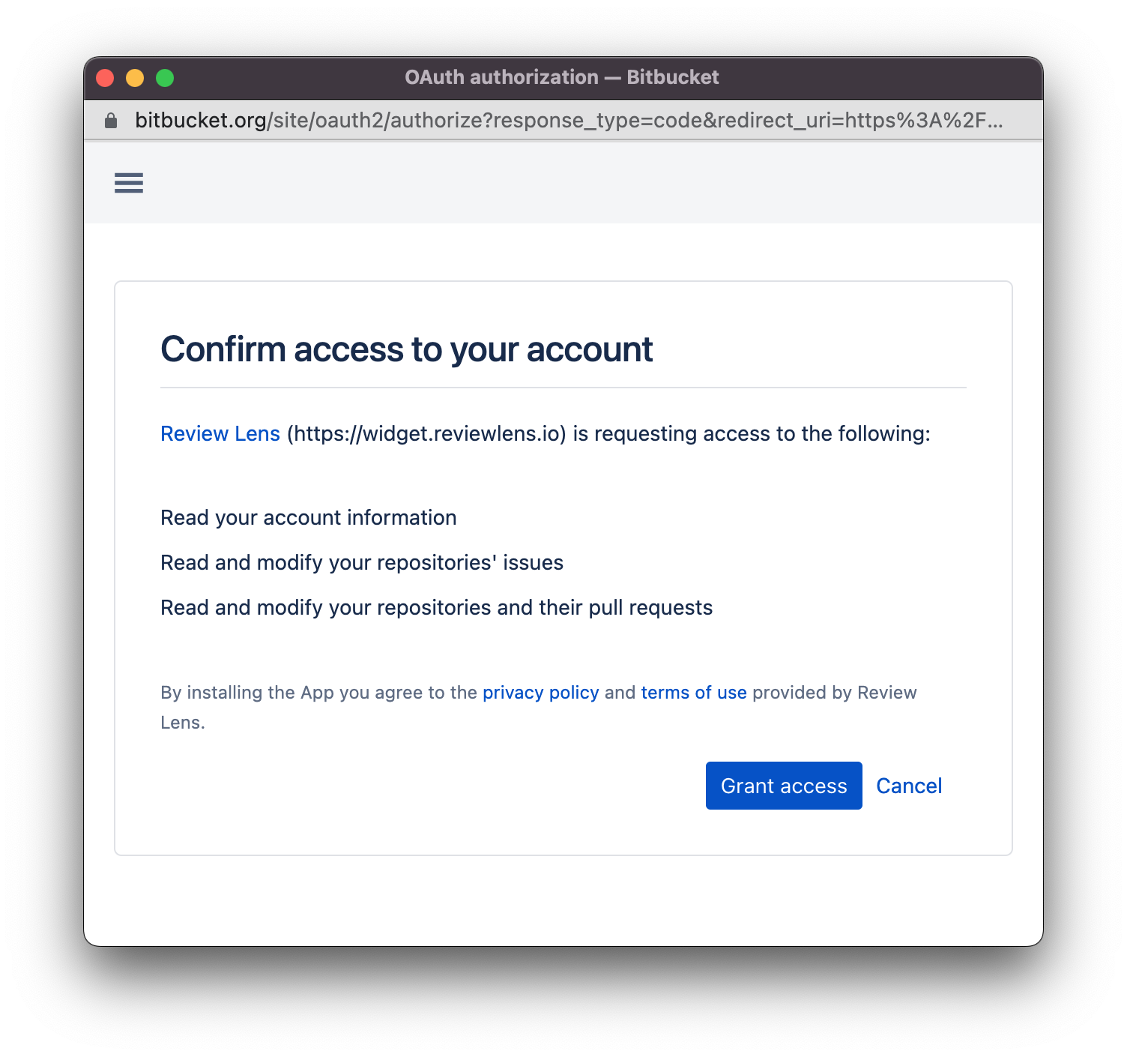The height and width of the screenshot is (1057, 1127).
Task: Click the window title OAuth authorization — Bitbucket
Action: pos(561,78)
